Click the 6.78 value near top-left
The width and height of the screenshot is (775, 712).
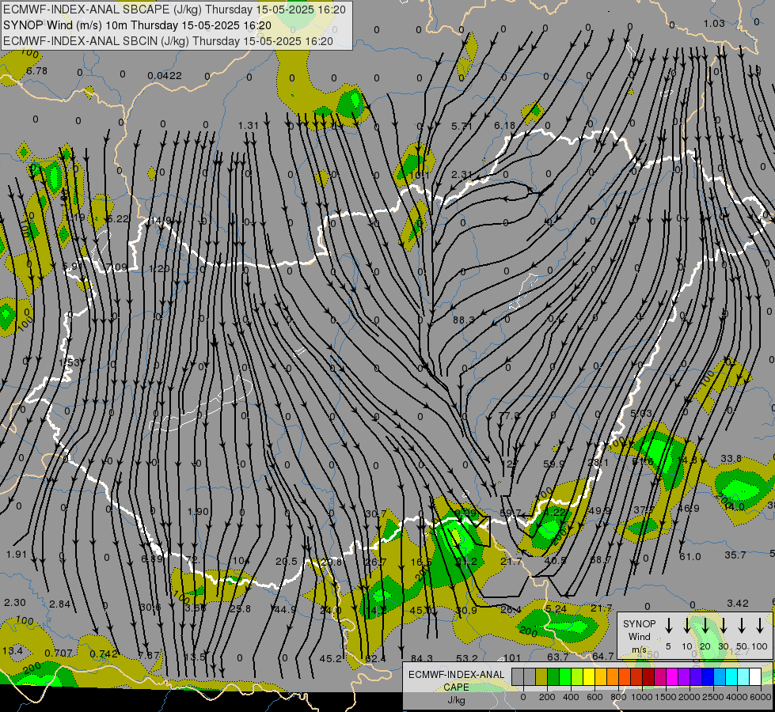[x=36, y=70]
